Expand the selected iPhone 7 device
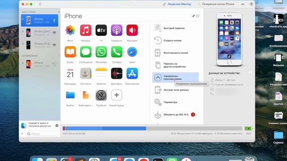 coord(23,19)
